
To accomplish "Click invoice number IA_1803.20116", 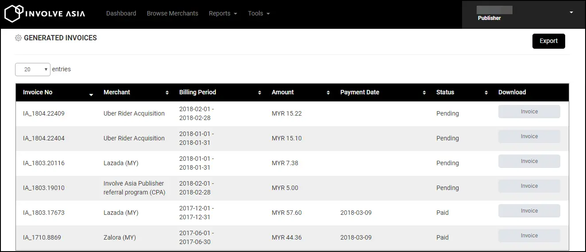I will (x=44, y=163).
